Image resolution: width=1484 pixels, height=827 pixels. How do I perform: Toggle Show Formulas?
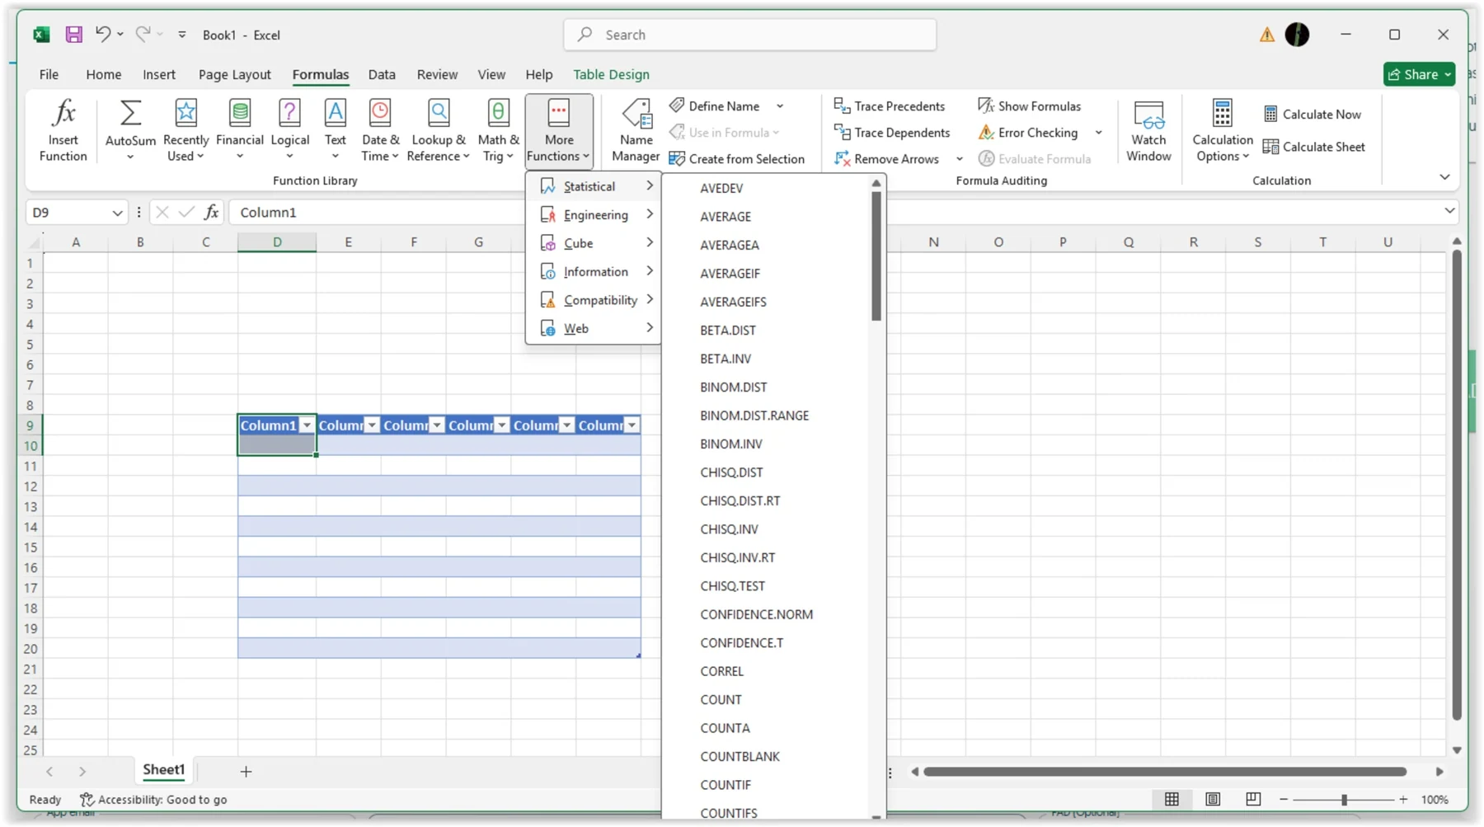pos(1029,106)
